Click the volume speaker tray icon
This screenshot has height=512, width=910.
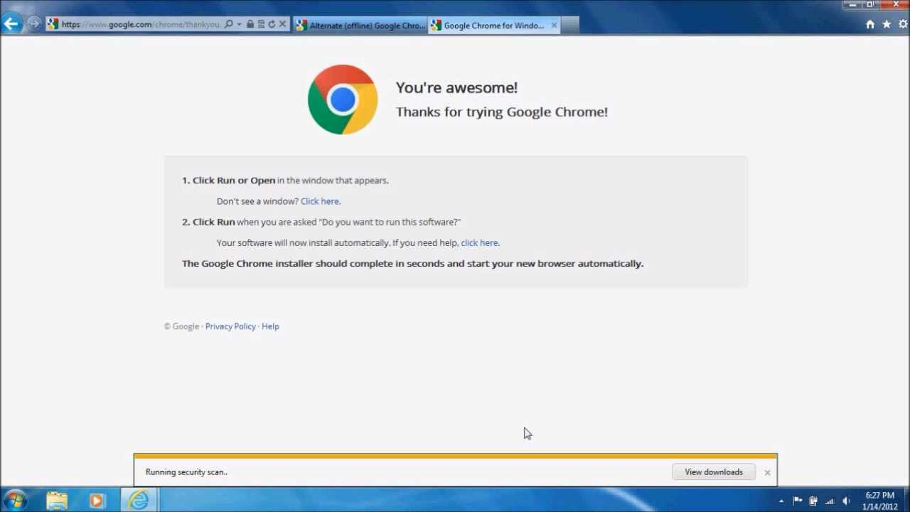click(846, 501)
